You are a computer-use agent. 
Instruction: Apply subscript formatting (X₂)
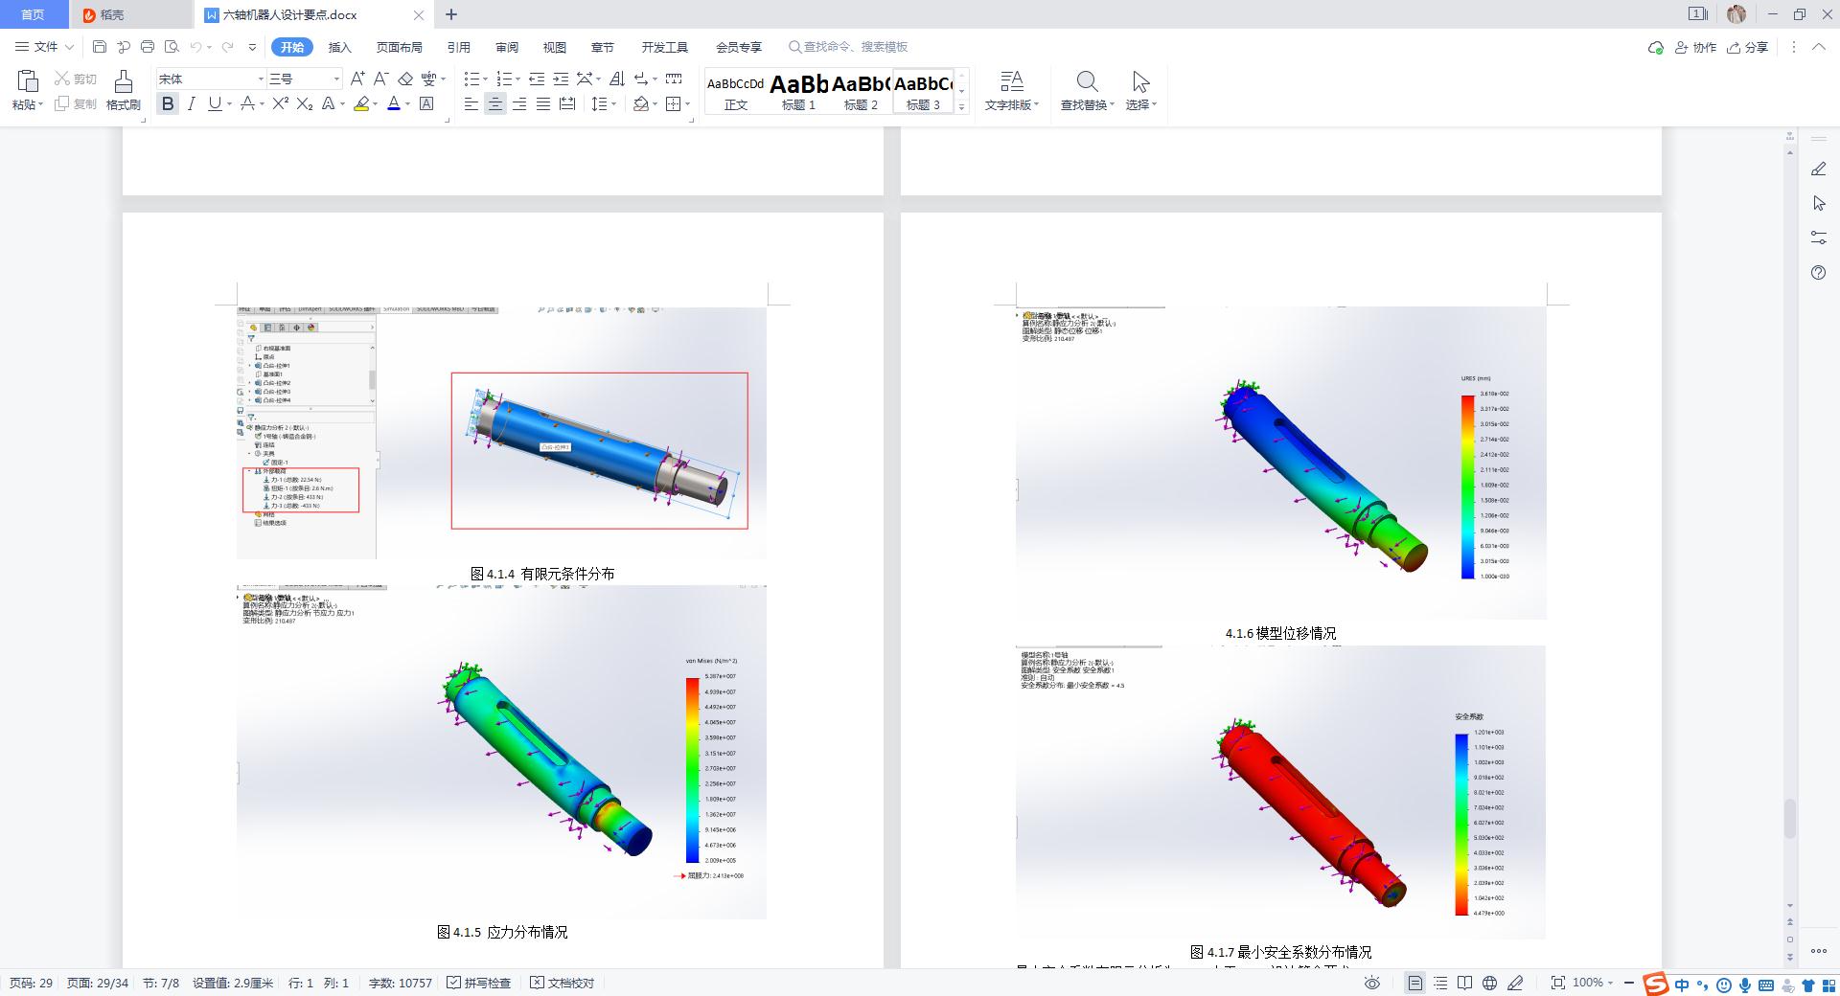[305, 103]
